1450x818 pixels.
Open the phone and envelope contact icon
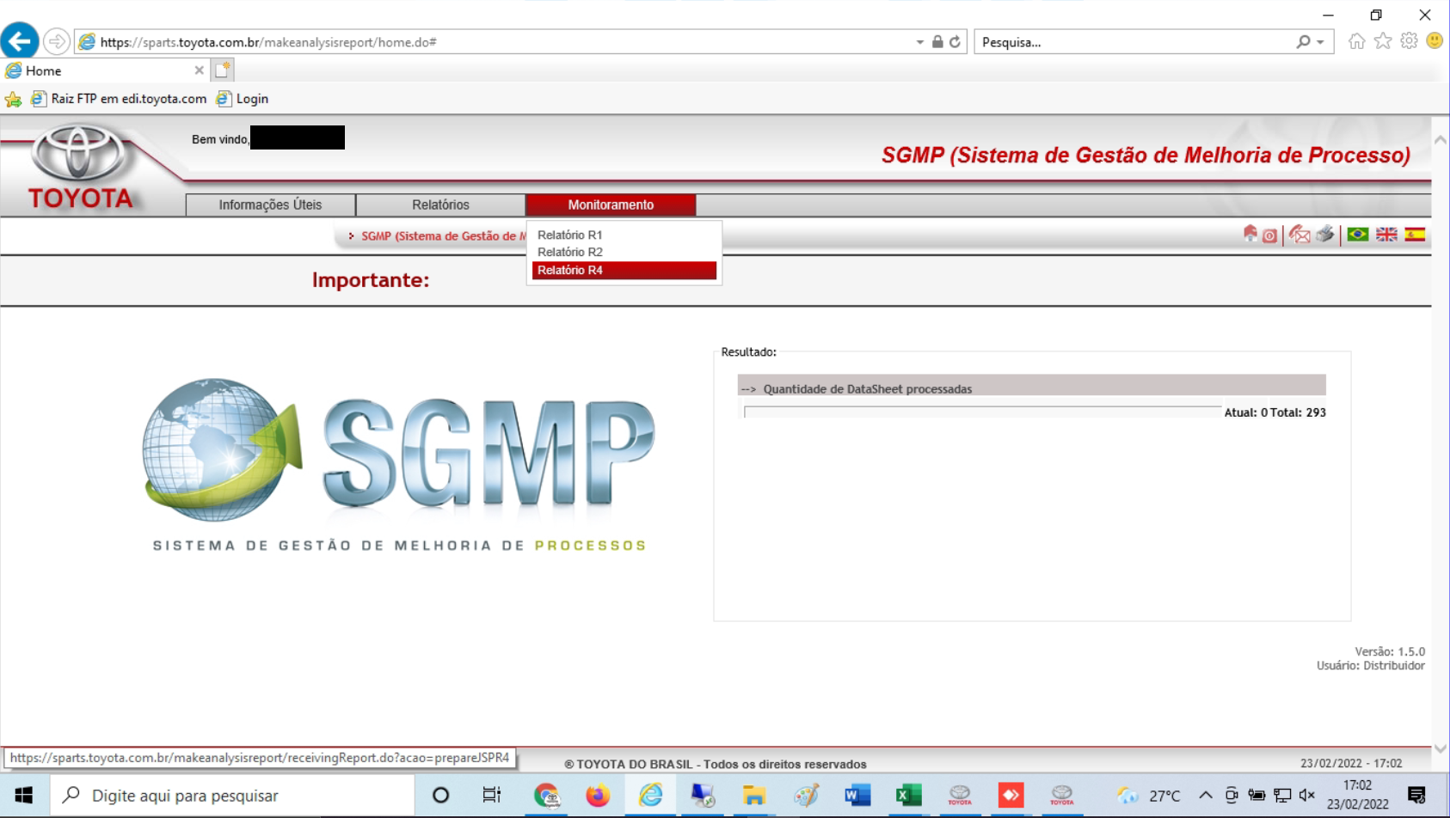1299,235
